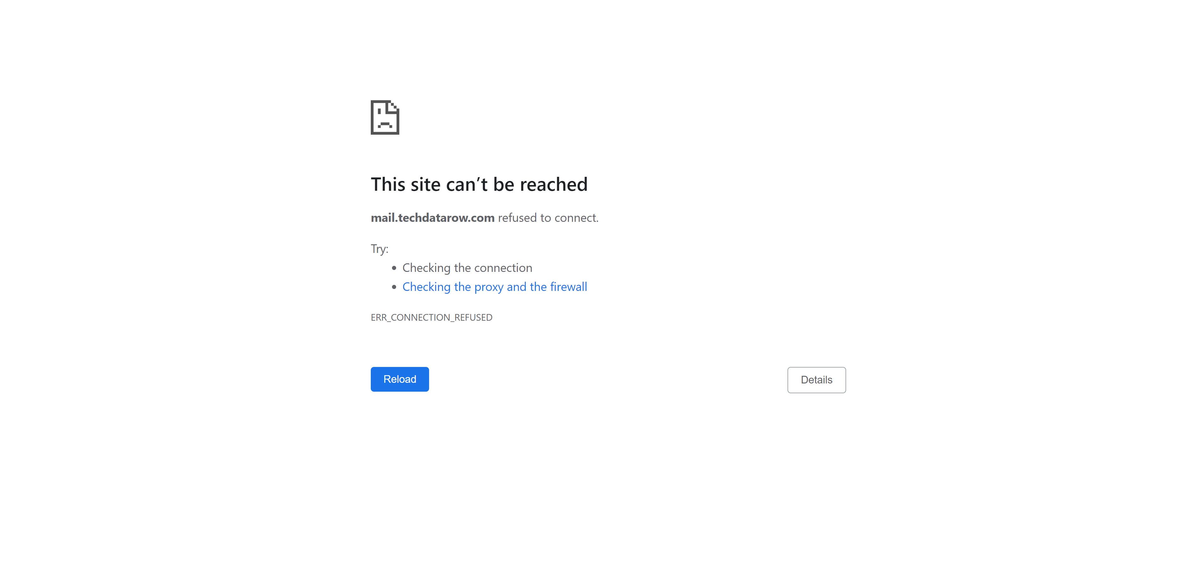Reload the page with the blue Reload button
Viewport: 1196px width, 565px height.
400,379
